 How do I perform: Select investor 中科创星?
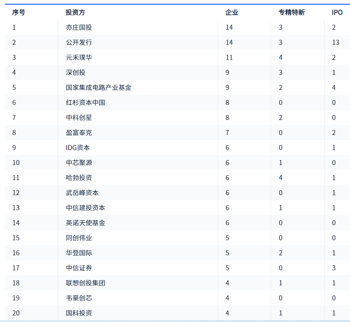click(79, 117)
